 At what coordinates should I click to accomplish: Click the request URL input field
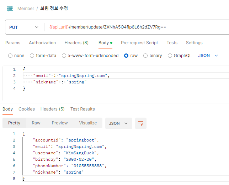pos(137,27)
